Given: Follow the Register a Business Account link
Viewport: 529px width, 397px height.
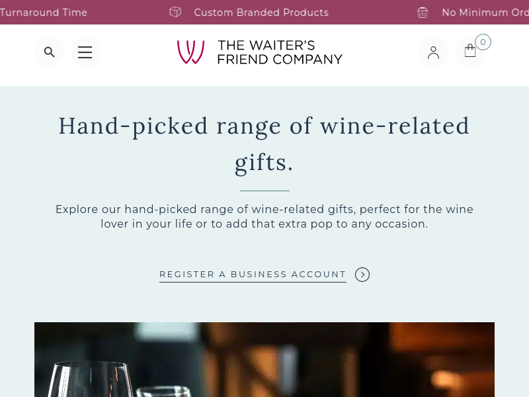Looking at the screenshot, I should click(253, 275).
